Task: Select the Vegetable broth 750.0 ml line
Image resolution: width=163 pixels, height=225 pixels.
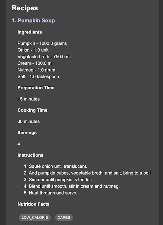Action: (44, 57)
